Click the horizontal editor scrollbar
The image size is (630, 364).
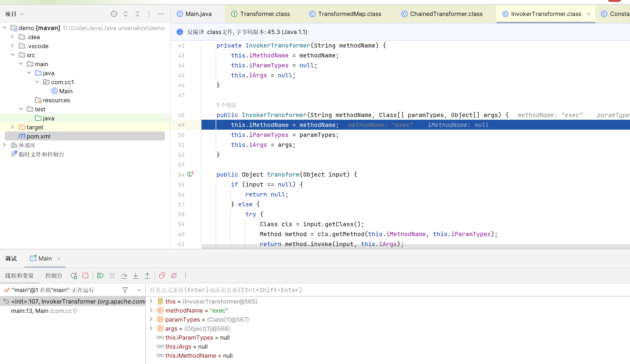(x=416, y=246)
